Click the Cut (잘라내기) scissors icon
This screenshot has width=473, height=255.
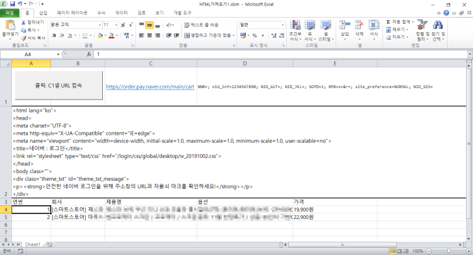click(23, 23)
